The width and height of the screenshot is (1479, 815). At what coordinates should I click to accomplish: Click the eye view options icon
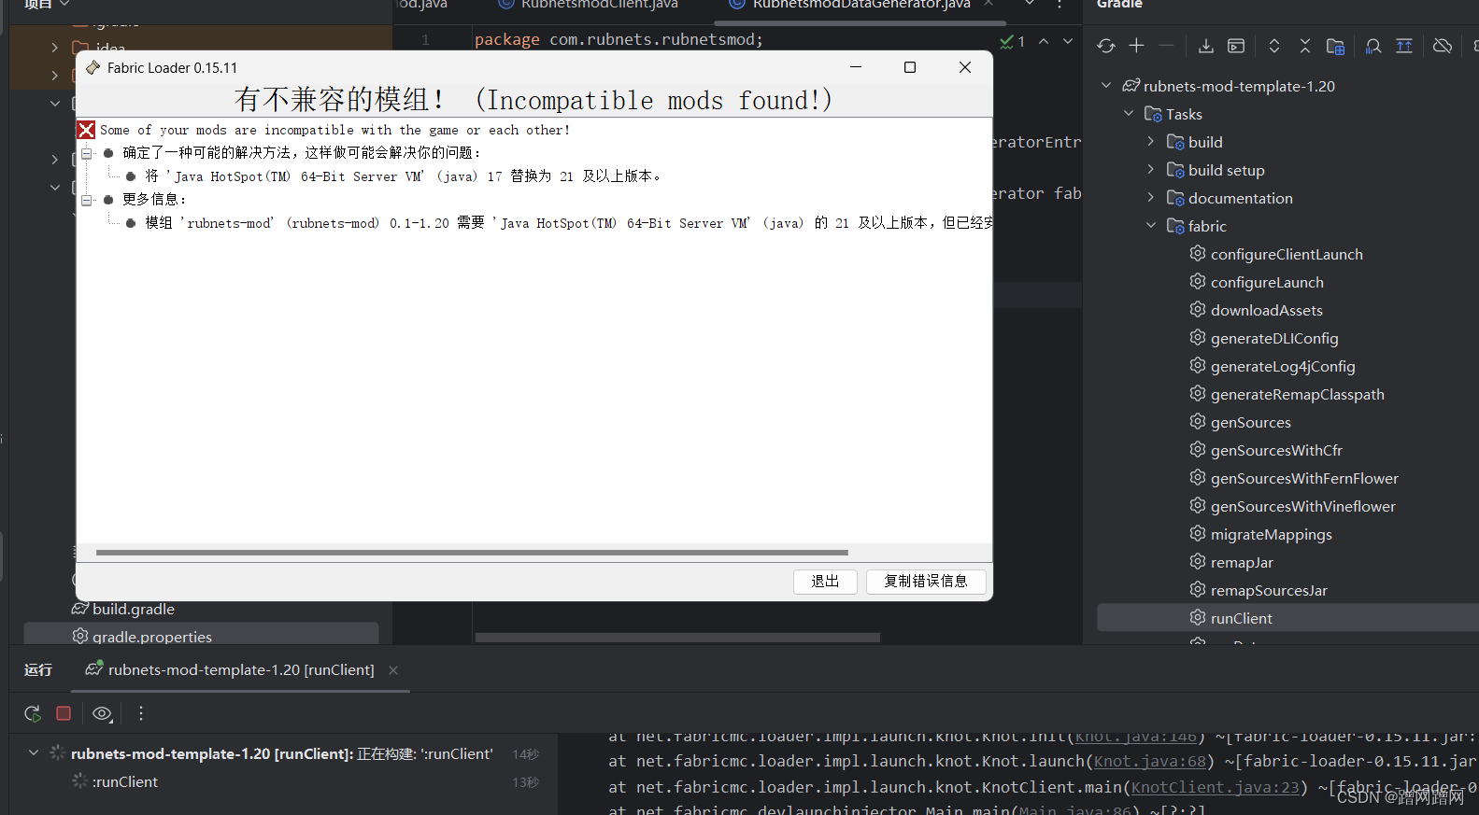pyautogui.click(x=102, y=713)
